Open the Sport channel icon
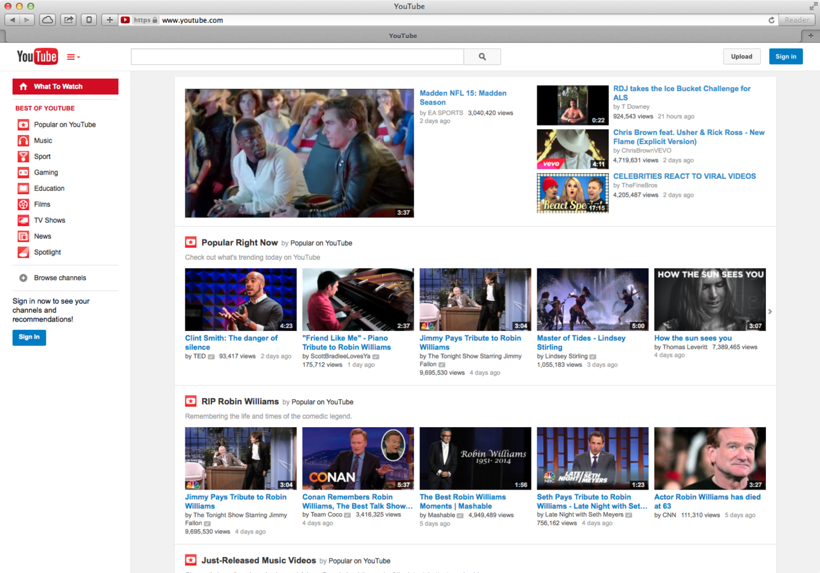The width and height of the screenshot is (820, 573). (23, 157)
